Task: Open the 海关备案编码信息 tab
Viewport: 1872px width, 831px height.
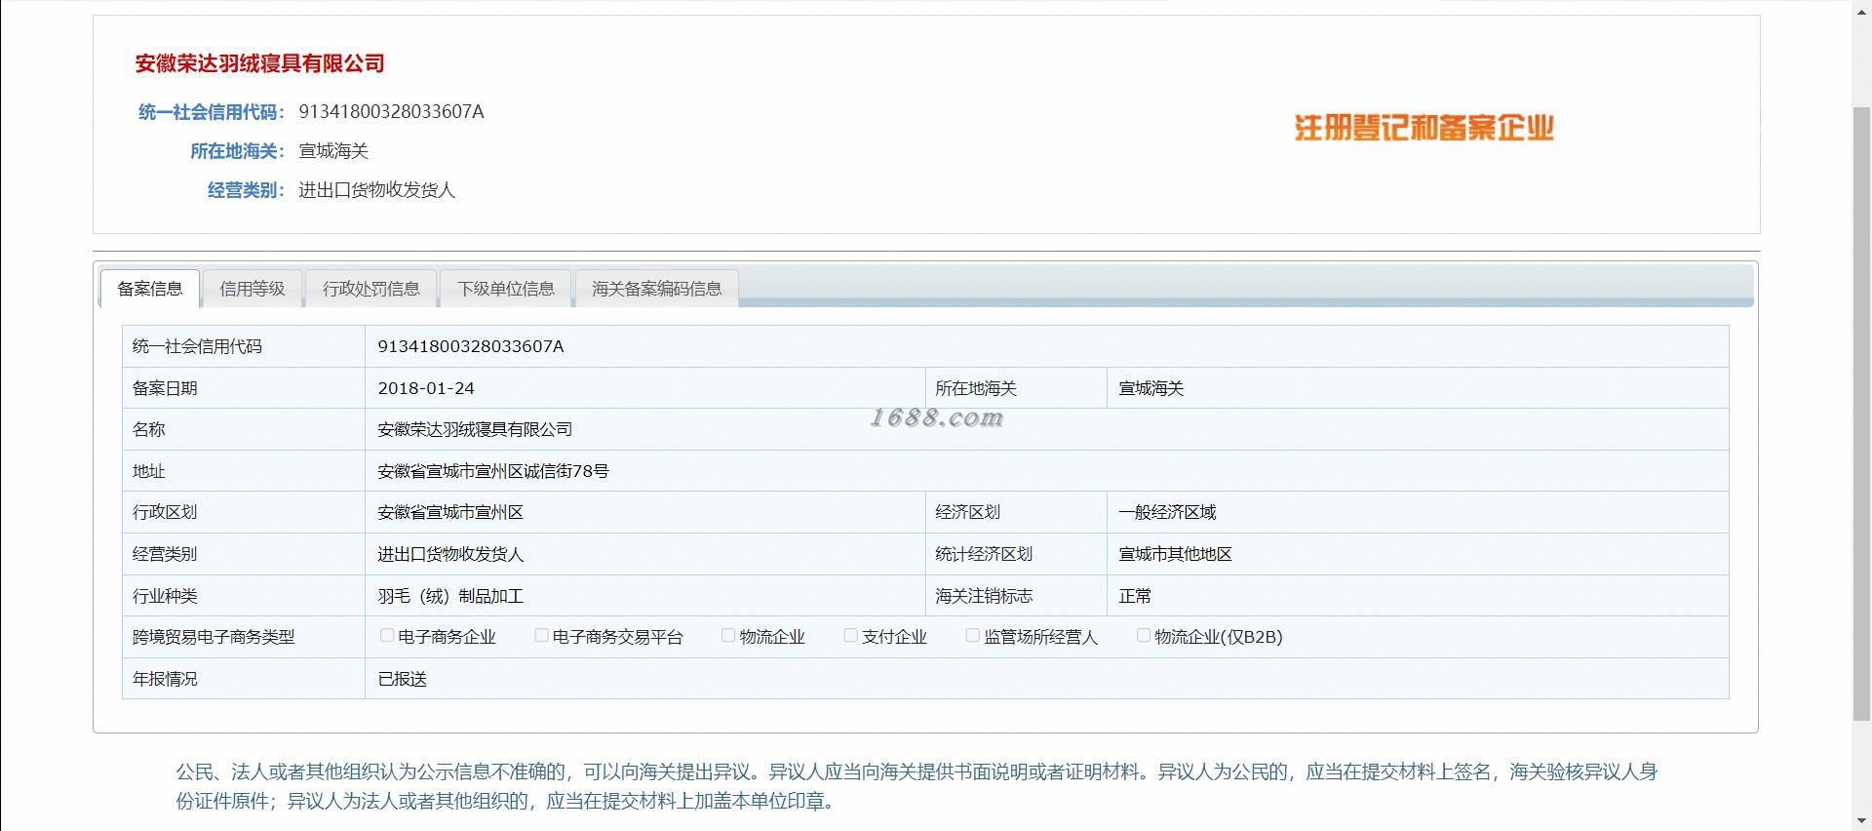Action: (657, 289)
